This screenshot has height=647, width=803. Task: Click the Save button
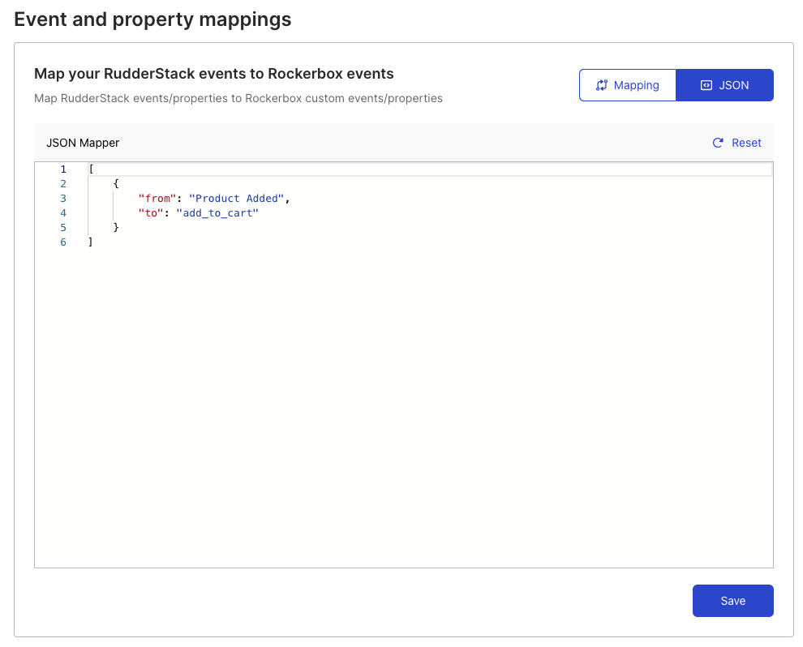(733, 601)
